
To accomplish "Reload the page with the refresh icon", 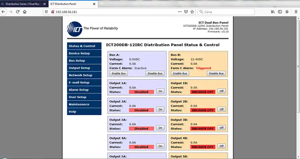I will pyautogui.click(x=18, y=12).
